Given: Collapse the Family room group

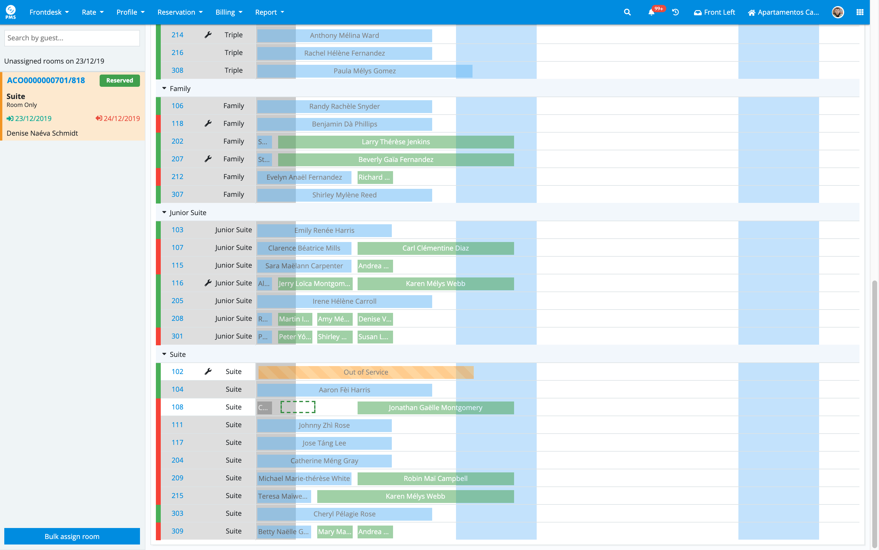Looking at the screenshot, I should 164,88.
